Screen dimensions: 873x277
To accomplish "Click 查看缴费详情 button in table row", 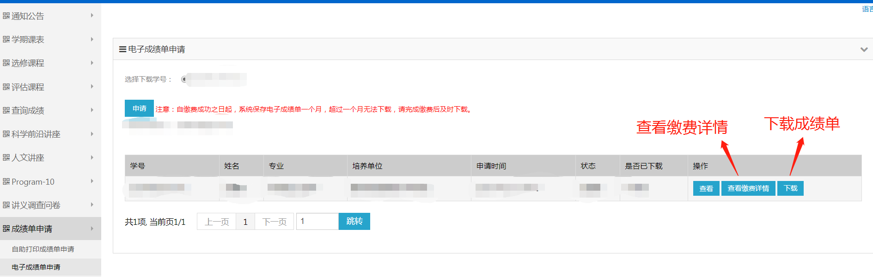I will 748,188.
